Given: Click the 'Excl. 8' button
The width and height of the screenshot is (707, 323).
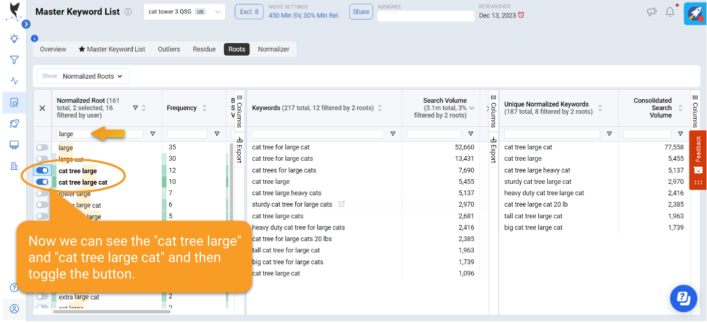Looking at the screenshot, I should pyautogui.click(x=249, y=12).
